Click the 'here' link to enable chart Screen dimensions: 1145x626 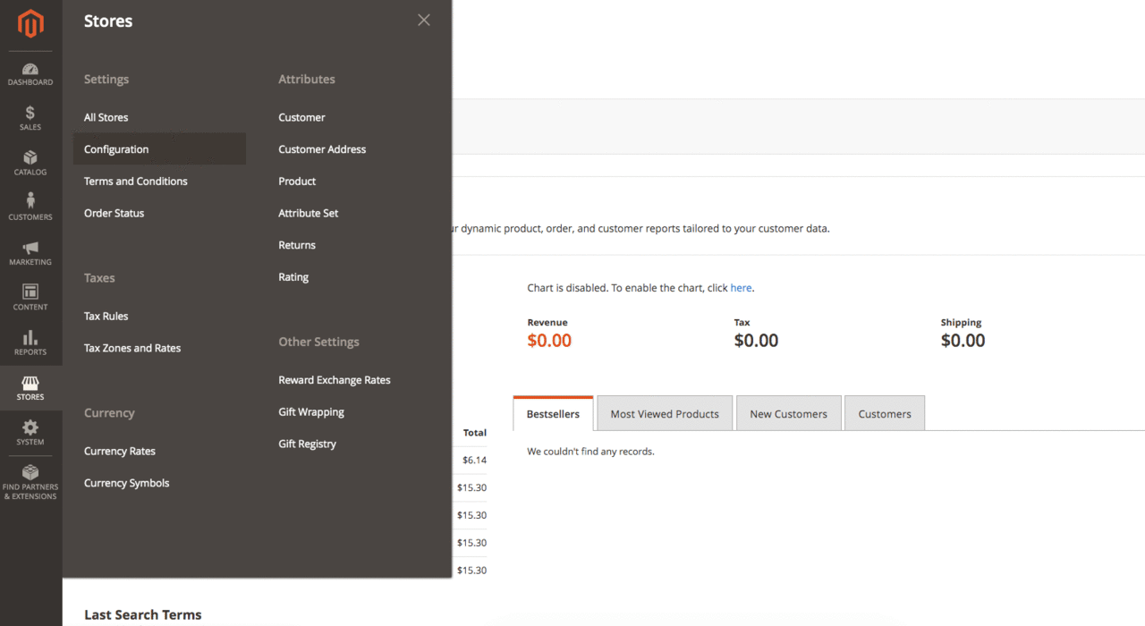[741, 288]
